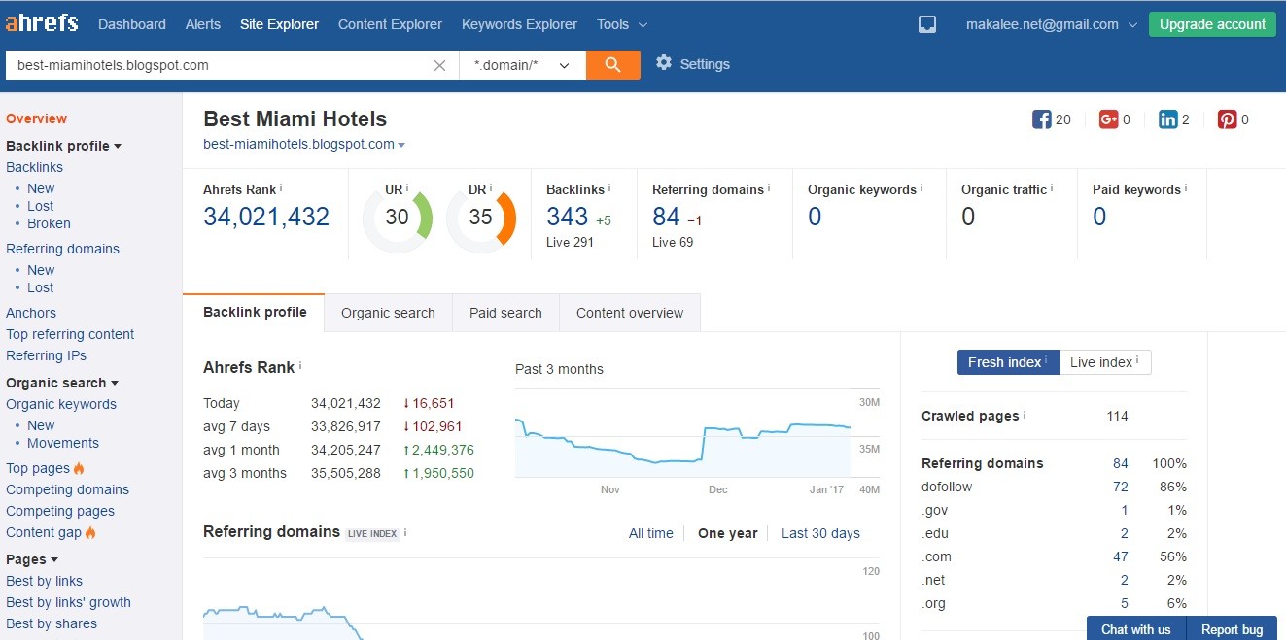Viewport: 1286px width, 640px height.
Task: Expand the Tools menu dropdown
Action: [622, 24]
